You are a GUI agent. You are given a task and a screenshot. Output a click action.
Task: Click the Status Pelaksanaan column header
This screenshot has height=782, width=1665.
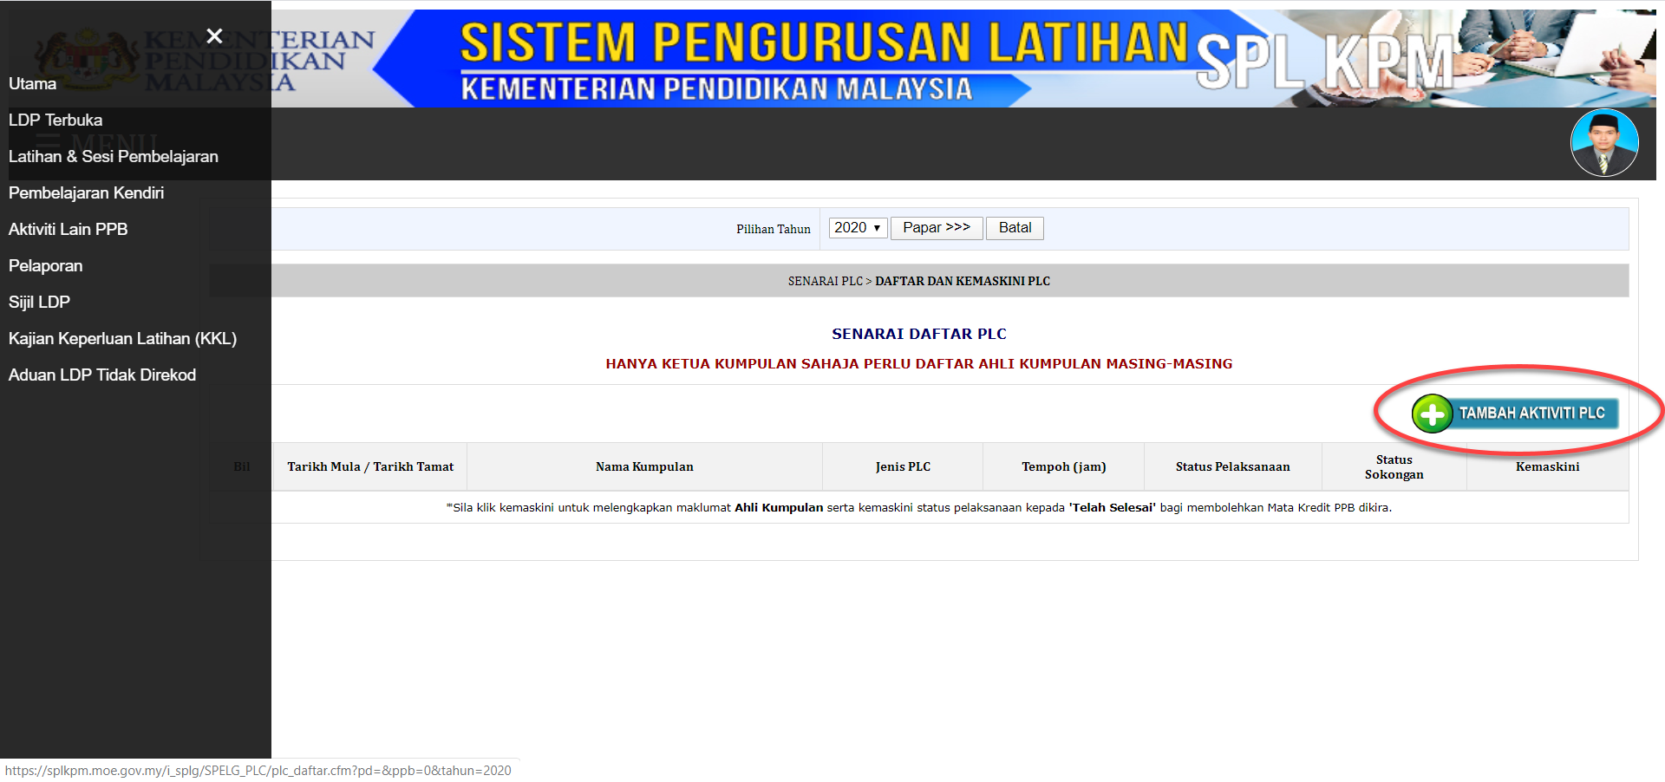pyautogui.click(x=1233, y=467)
